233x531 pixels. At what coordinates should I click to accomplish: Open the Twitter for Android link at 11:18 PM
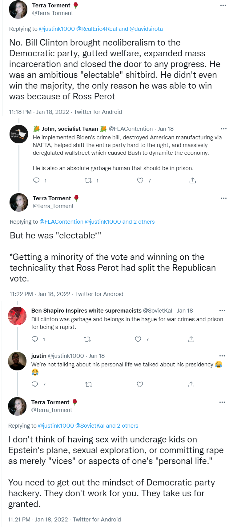(98, 112)
